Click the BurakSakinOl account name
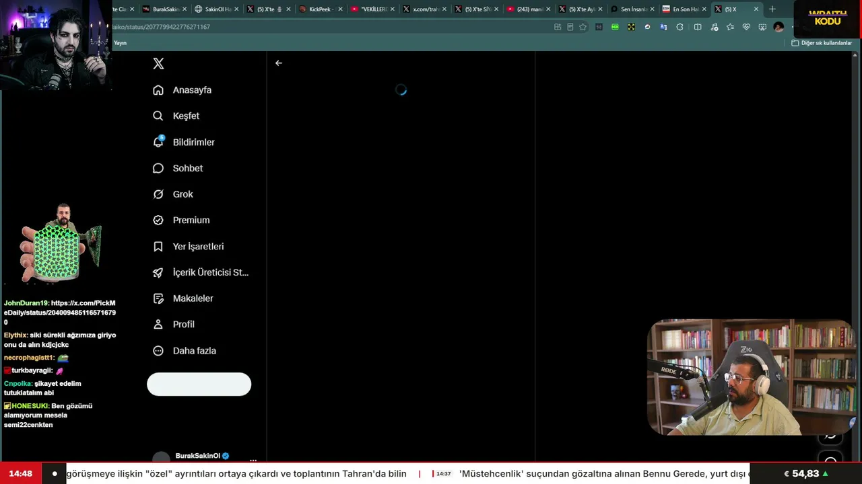Viewport: 862px width, 484px height. [197, 456]
